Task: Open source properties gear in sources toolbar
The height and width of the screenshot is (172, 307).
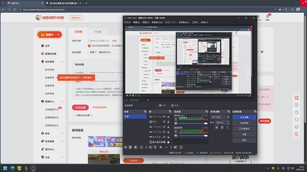Action: click(160, 147)
